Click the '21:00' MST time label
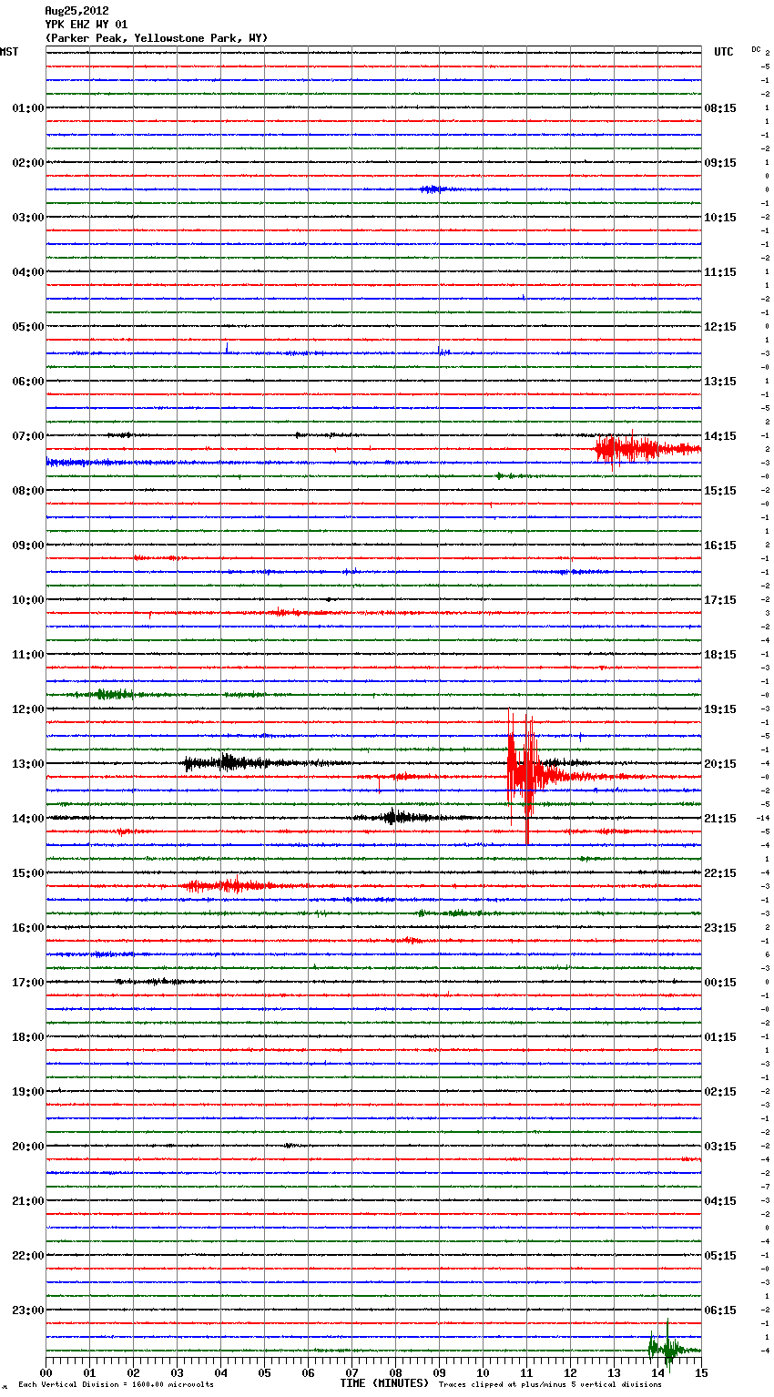Screen dimensions: 774x1397 pos(28,1201)
